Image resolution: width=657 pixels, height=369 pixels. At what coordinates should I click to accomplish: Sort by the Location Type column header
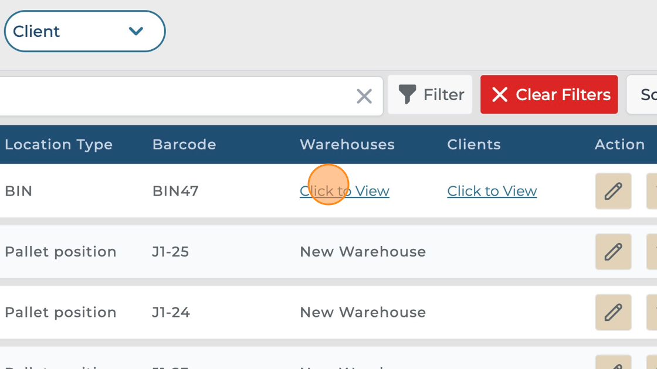click(x=59, y=145)
